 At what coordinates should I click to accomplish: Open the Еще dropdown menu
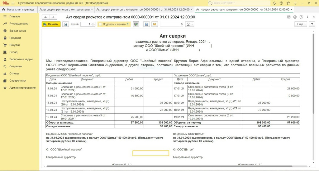point(301,24)
